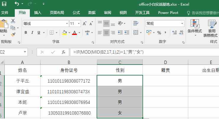Toggle bold formatting
The height and width of the screenshot is (119, 219).
[26, 33]
